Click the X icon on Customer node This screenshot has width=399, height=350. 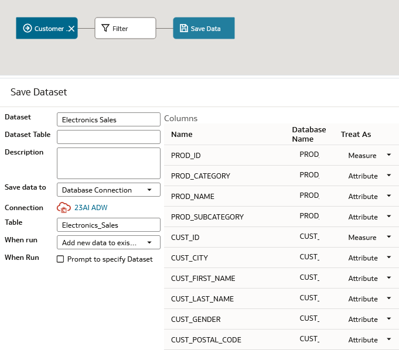click(71, 29)
